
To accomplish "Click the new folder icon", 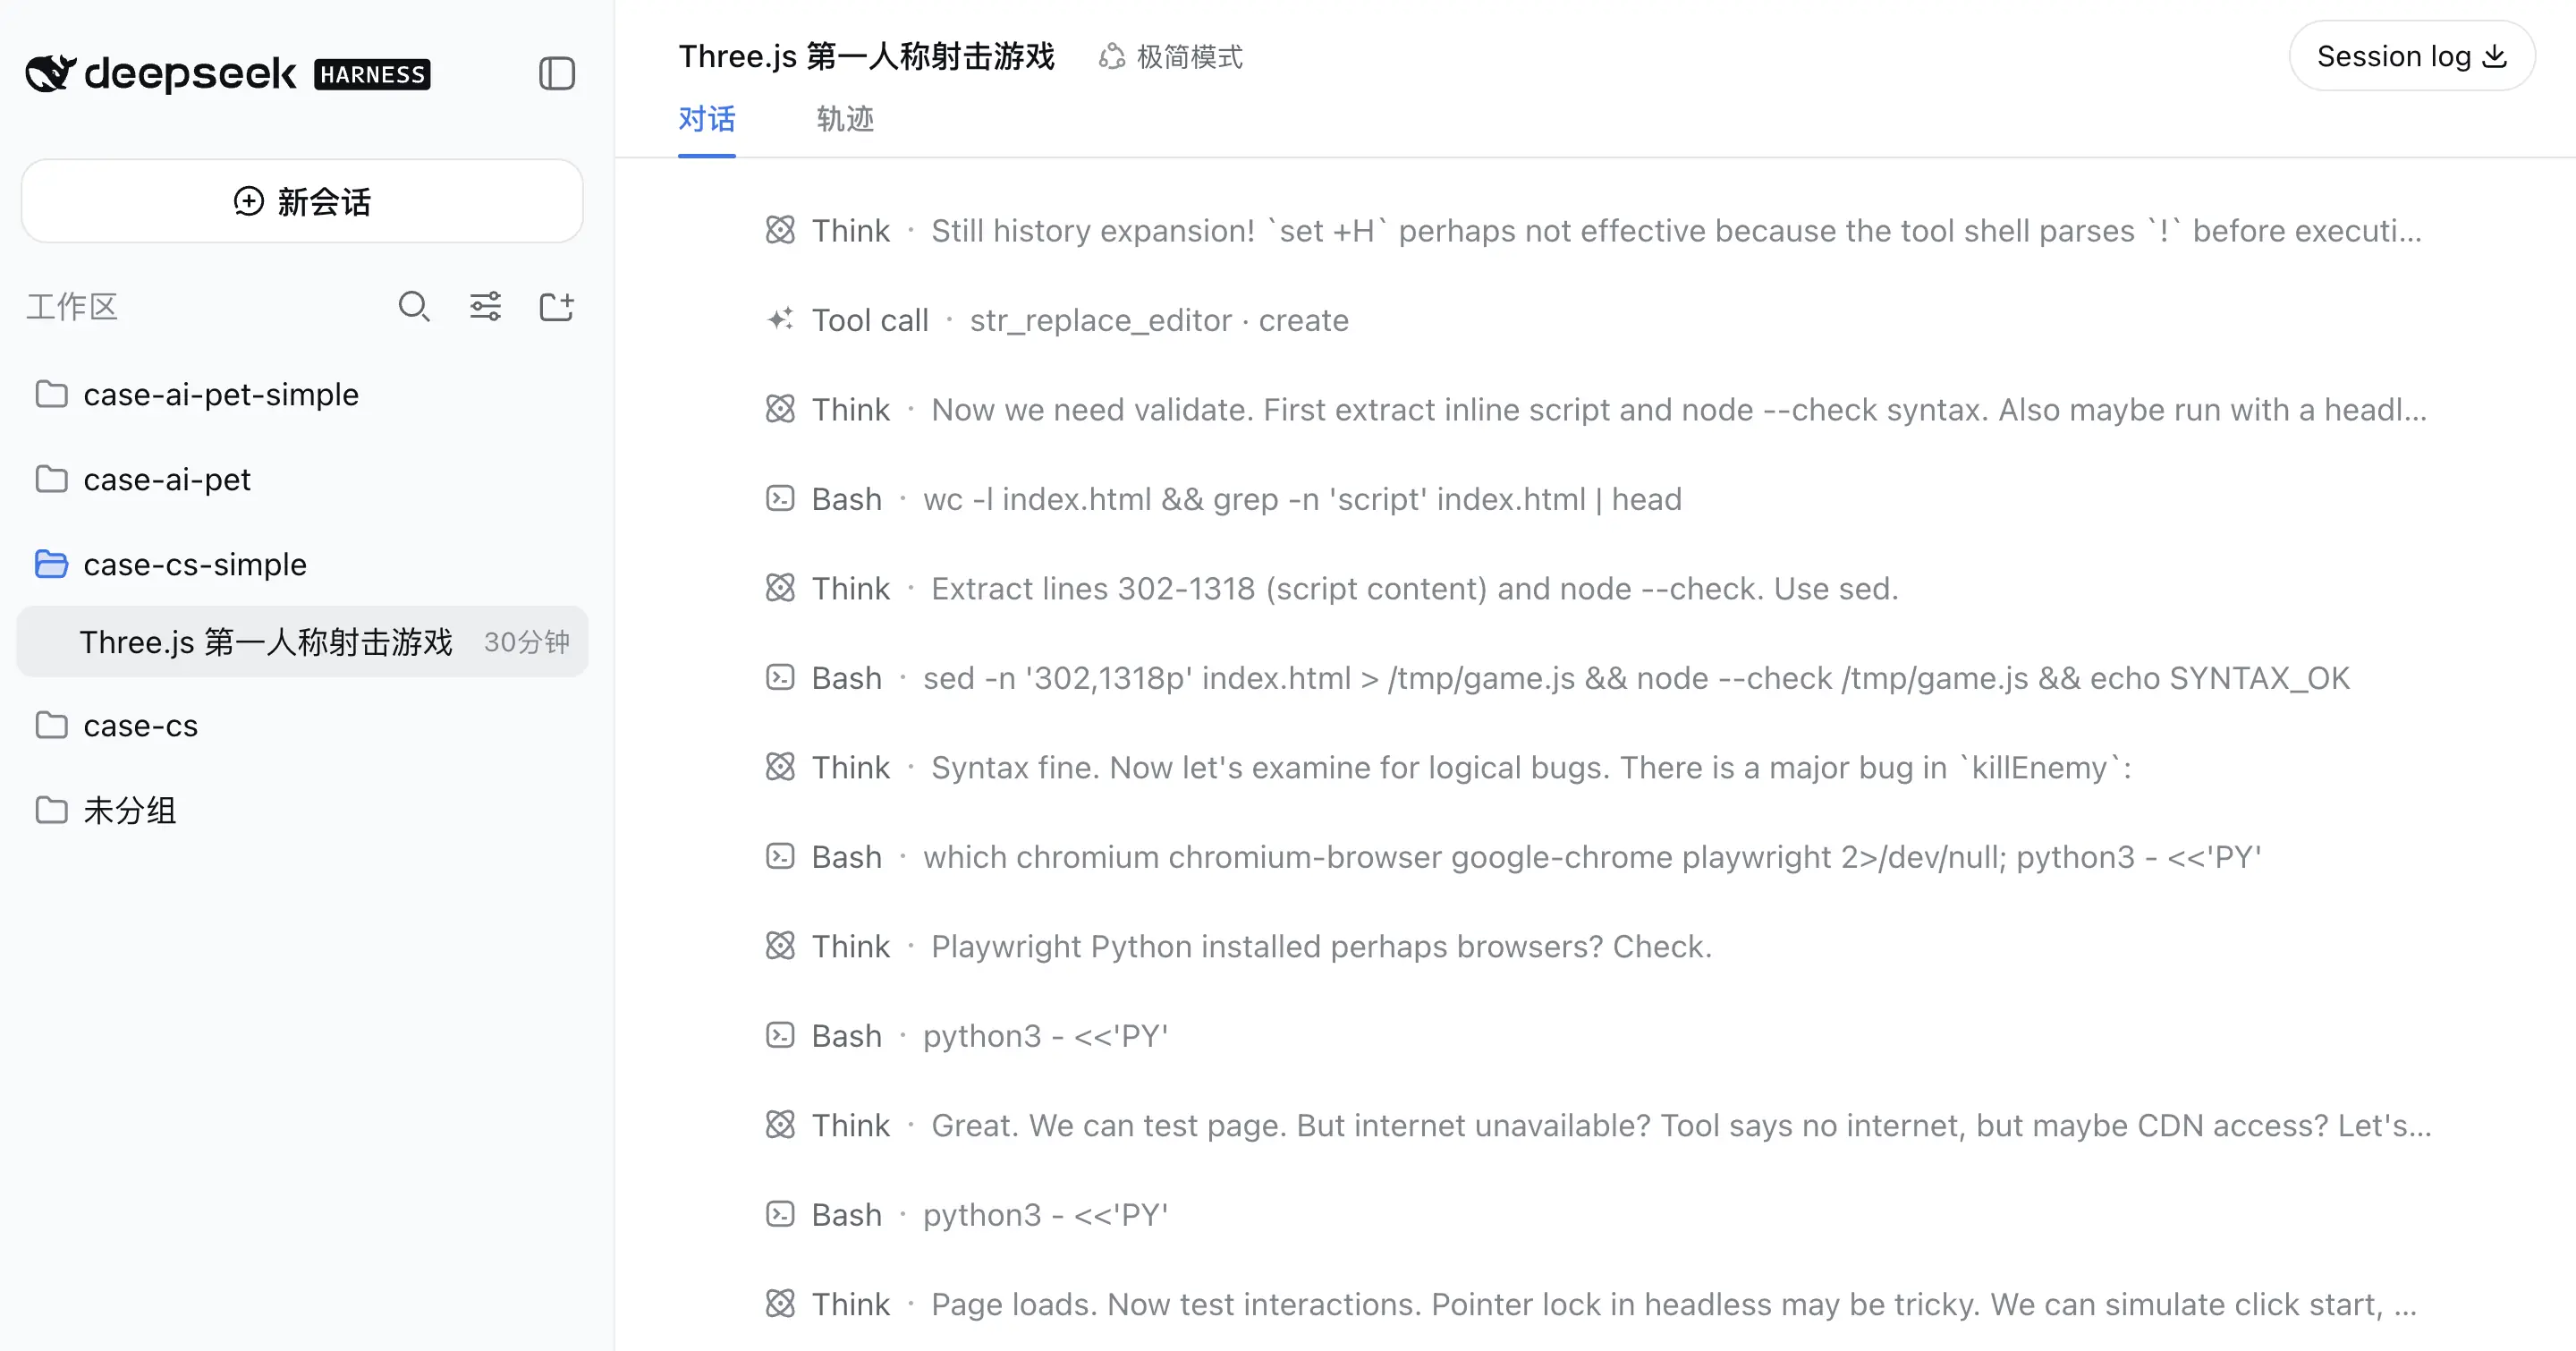I will tap(557, 306).
